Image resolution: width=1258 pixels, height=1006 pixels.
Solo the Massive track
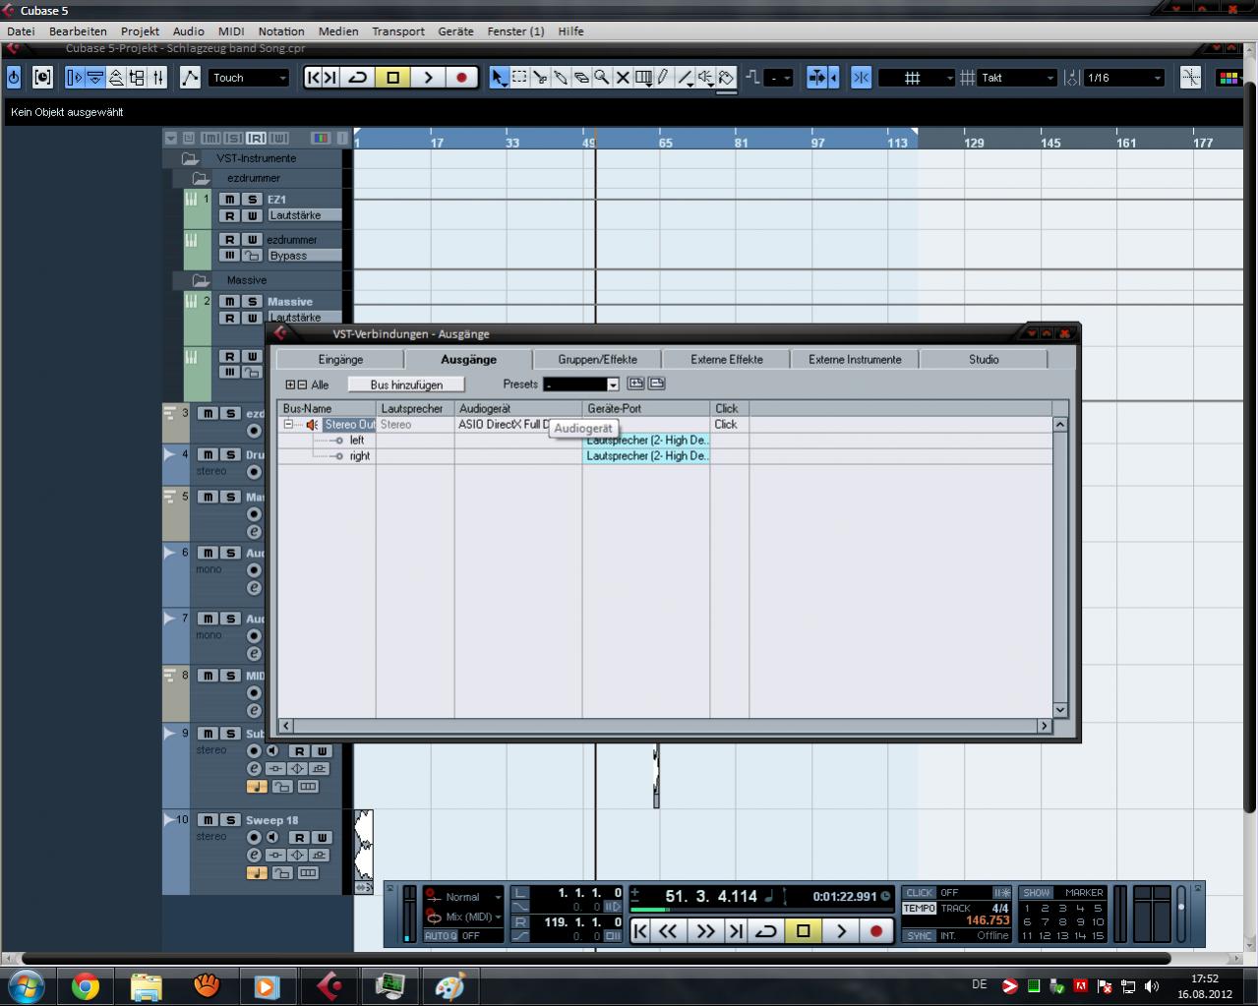click(252, 302)
